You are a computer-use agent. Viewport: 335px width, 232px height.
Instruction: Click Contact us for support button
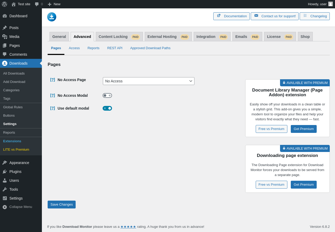275,16
